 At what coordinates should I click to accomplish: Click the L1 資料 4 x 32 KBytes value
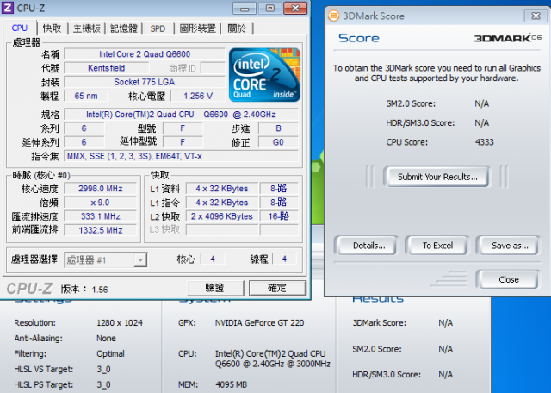coord(222,189)
